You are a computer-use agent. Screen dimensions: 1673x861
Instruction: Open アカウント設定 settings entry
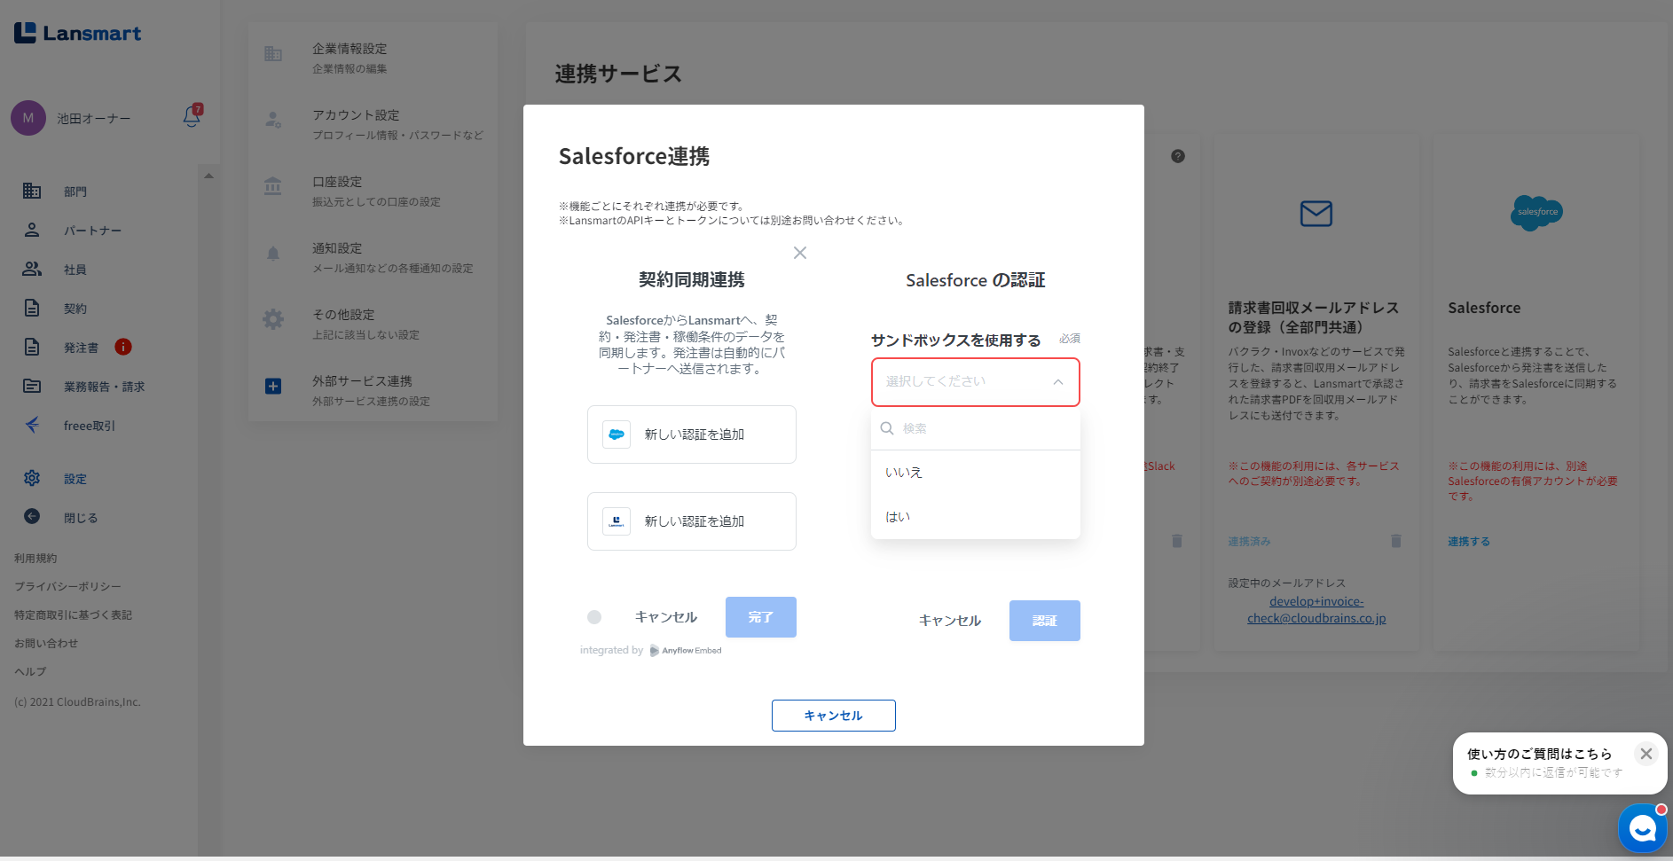click(373, 123)
